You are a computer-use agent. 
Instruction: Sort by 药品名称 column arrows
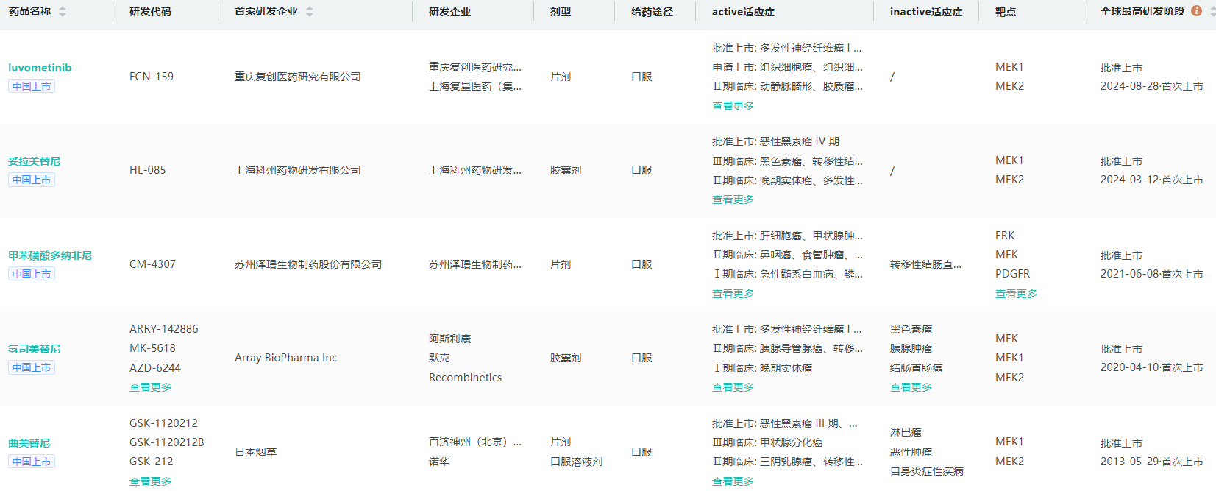[63, 12]
